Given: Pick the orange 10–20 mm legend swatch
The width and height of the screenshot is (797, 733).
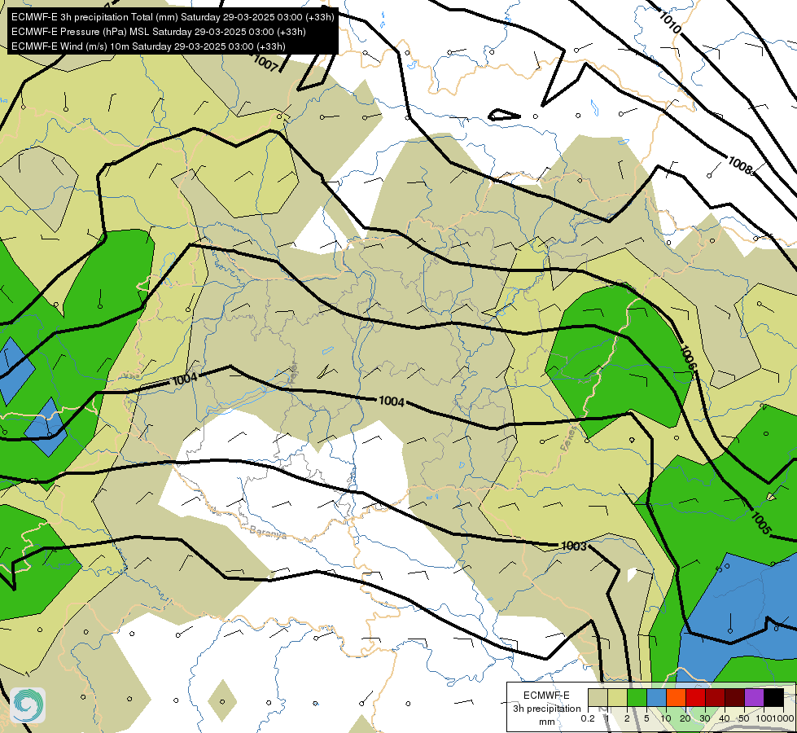Looking at the screenshot, I should point(676,697).
